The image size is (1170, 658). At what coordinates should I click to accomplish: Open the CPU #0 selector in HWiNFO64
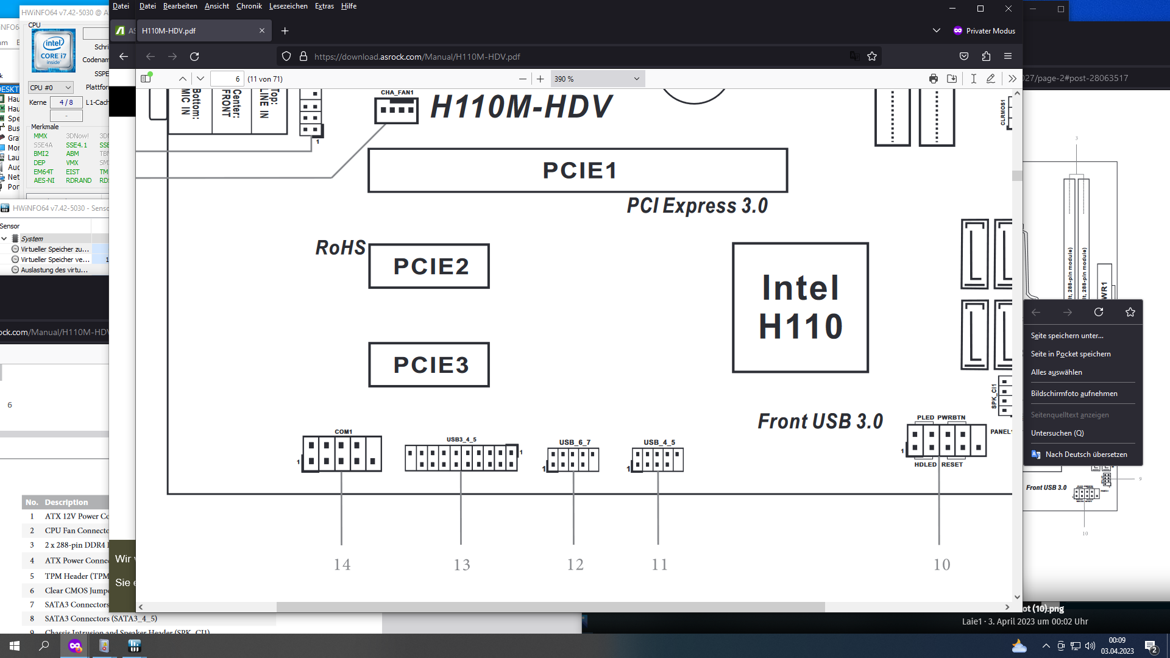(50, 87)
